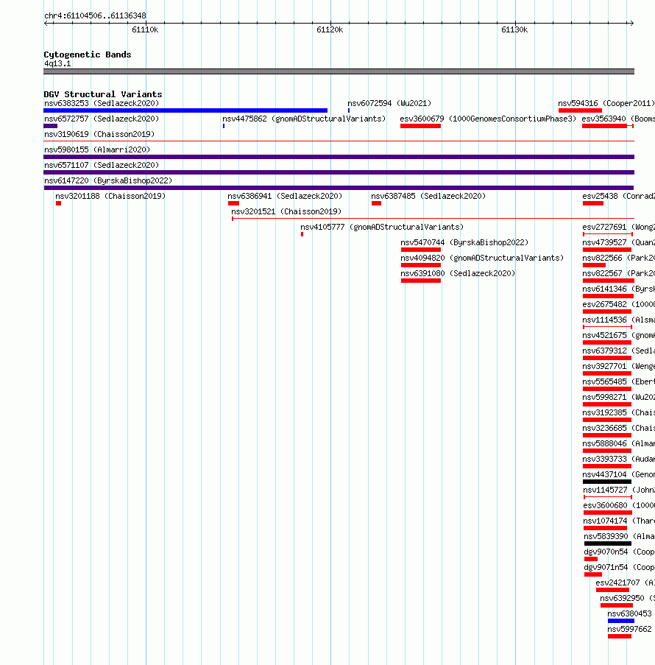The width and height of the screenshot is (655, 665).
Task: Click the black nsv4437104 variant bar
Action: click(x=607, y=482)
